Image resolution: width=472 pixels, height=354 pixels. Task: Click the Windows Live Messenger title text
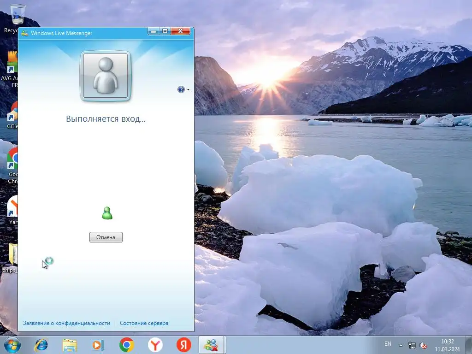pos(61,33)
